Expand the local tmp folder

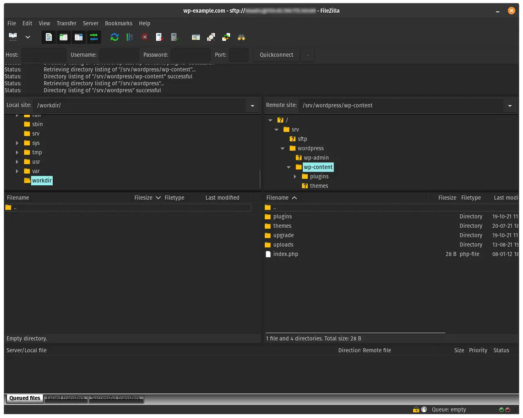pos(17,152)
